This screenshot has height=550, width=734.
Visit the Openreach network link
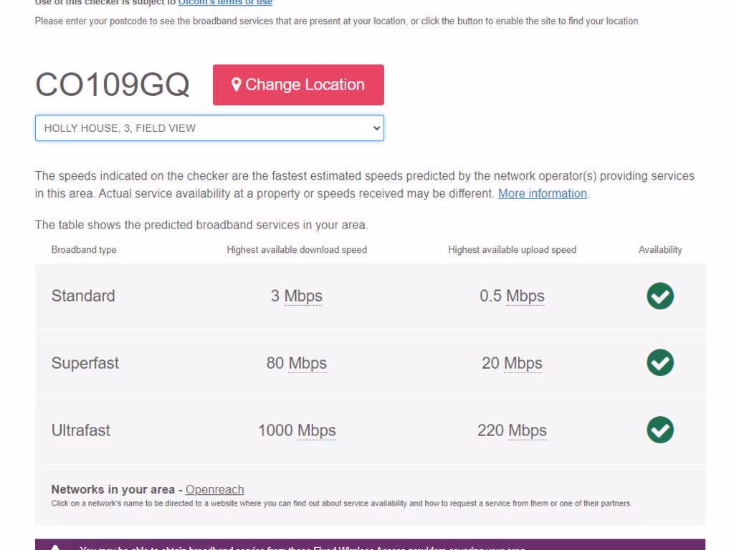[214, 490]
